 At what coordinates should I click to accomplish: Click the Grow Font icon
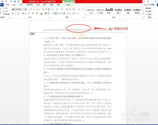point(31,9)
